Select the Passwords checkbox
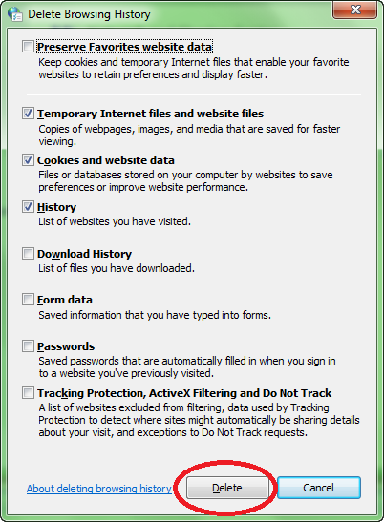Screen dimensions: 384x522 (28, 346)
